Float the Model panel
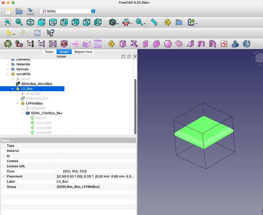The image size is (263, 215). 129,56
